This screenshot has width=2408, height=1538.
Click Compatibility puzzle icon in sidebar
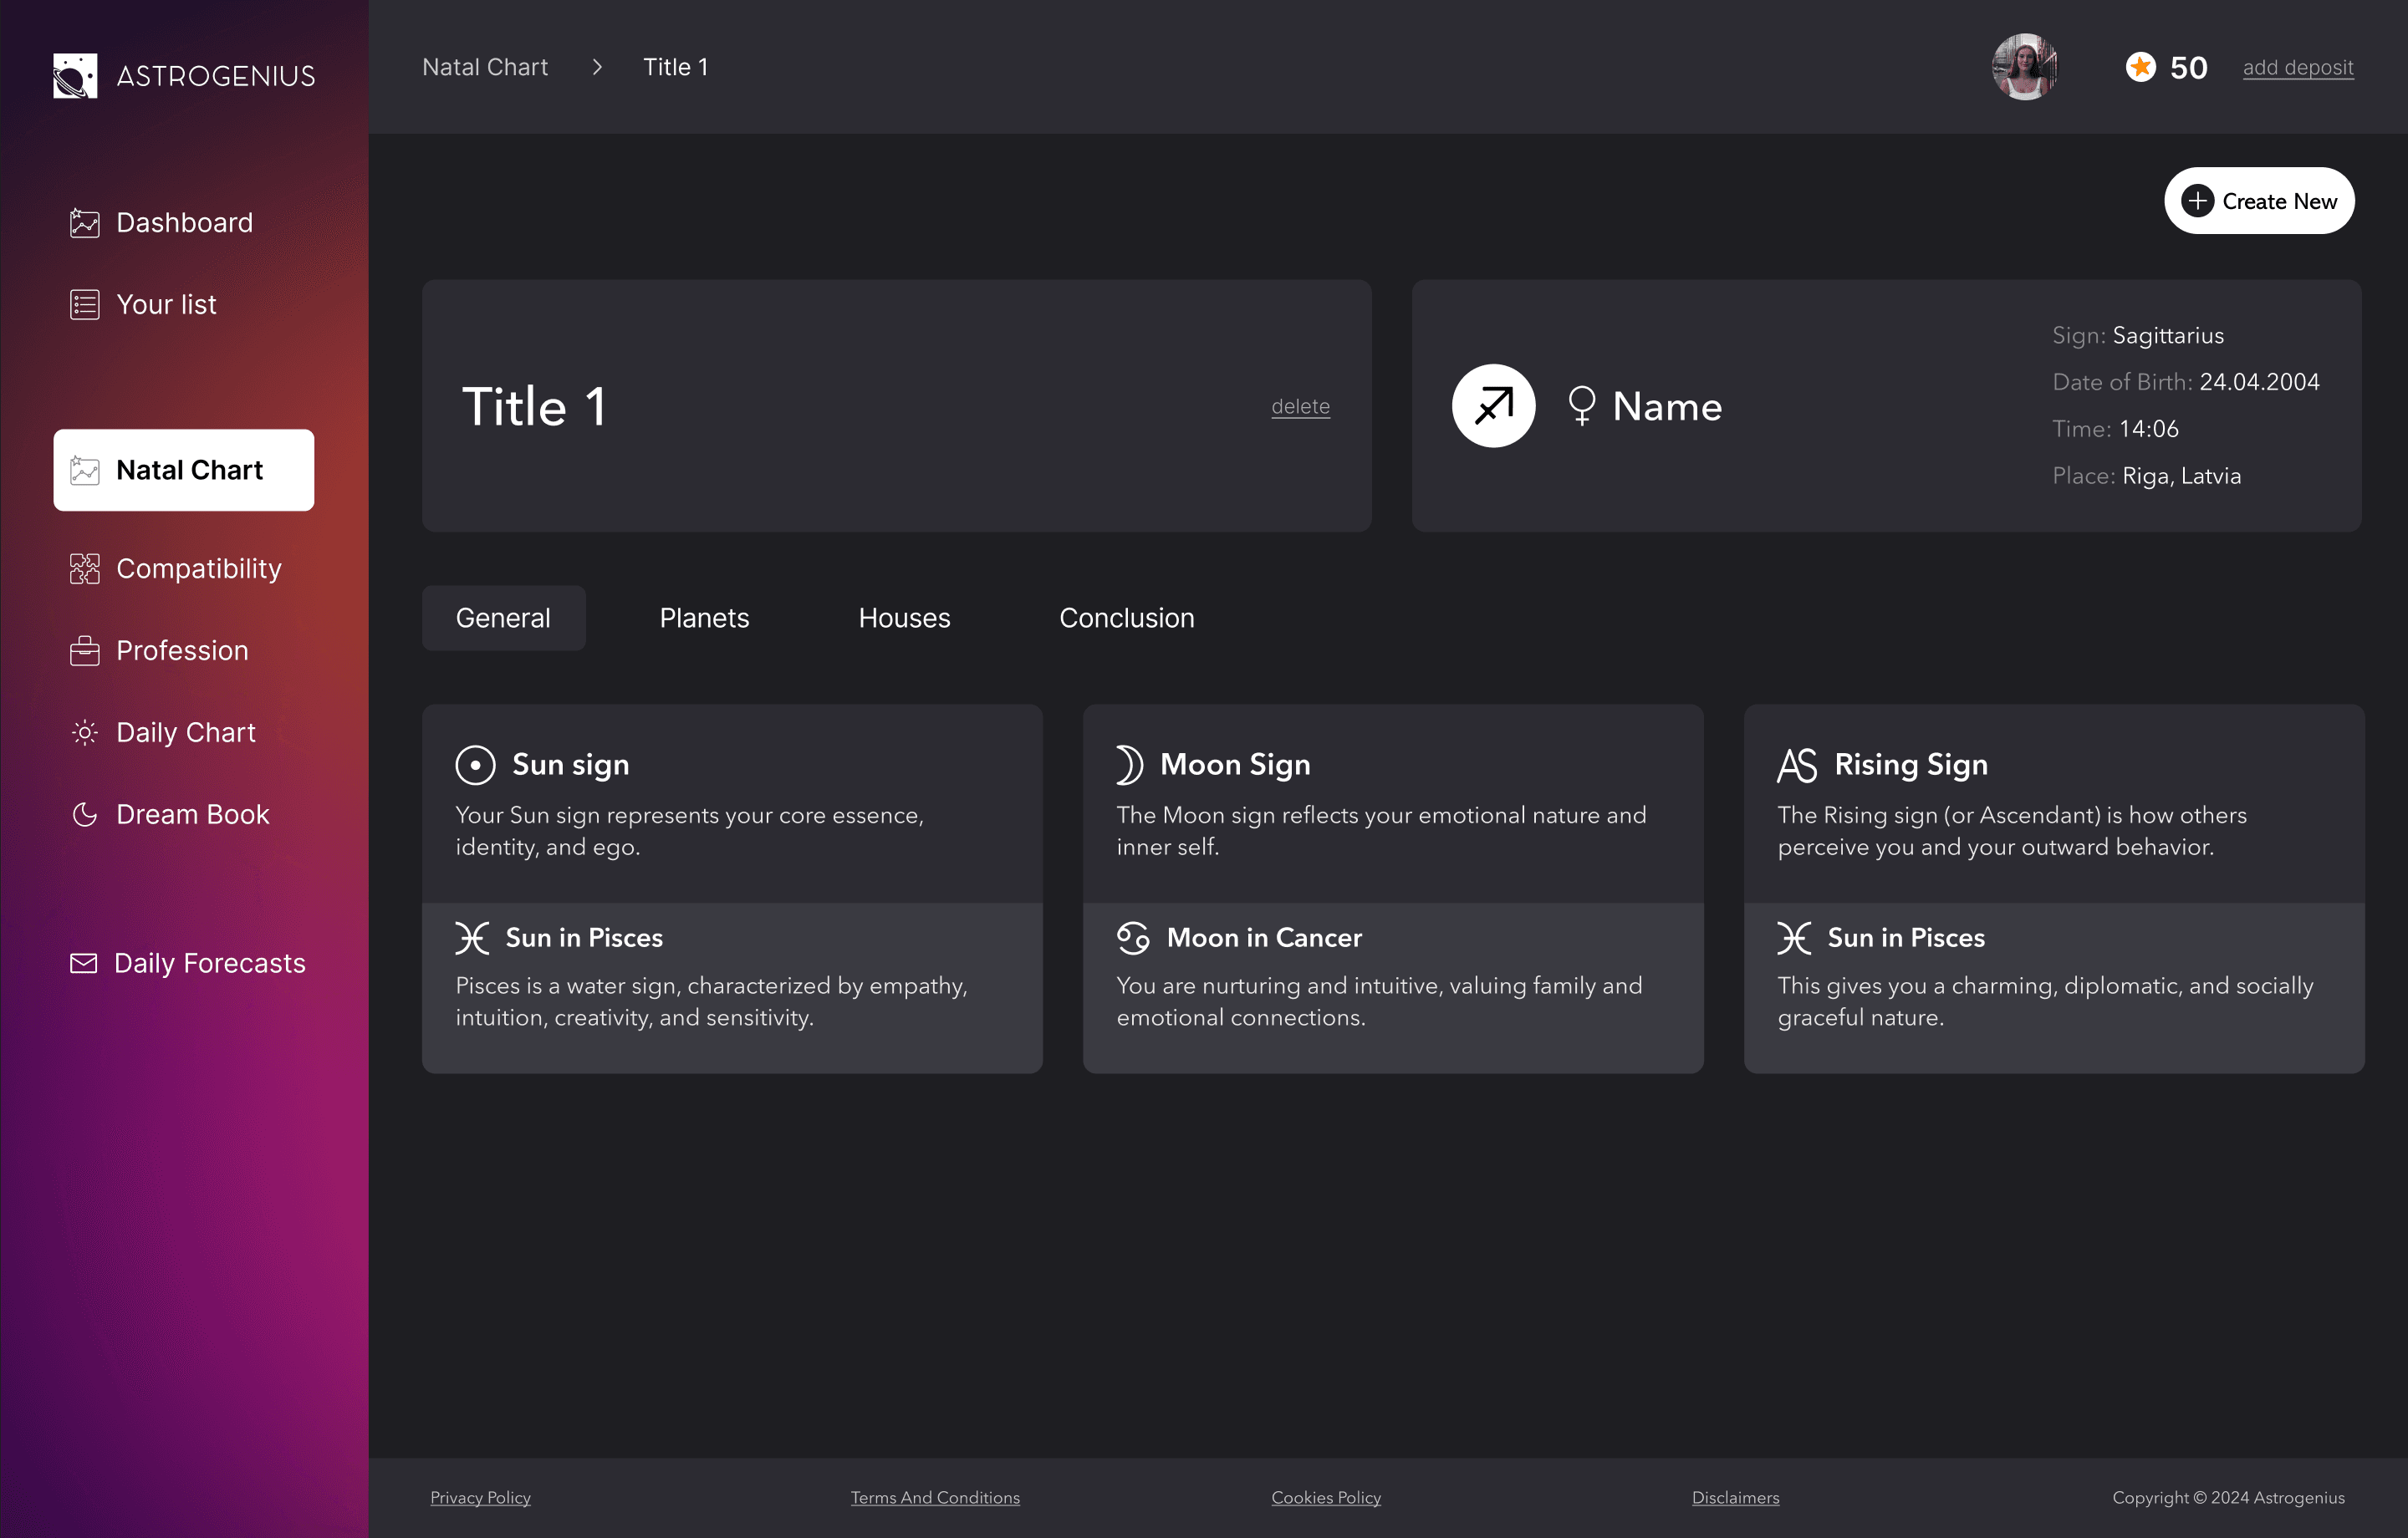point(85,569)
